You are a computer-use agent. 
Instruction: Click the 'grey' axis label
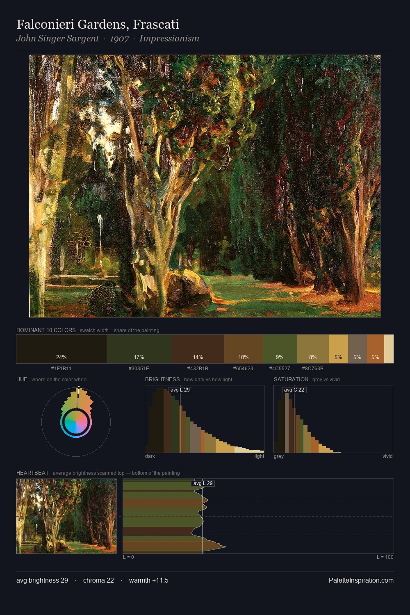pyautogui.click(x=279, y=456)
